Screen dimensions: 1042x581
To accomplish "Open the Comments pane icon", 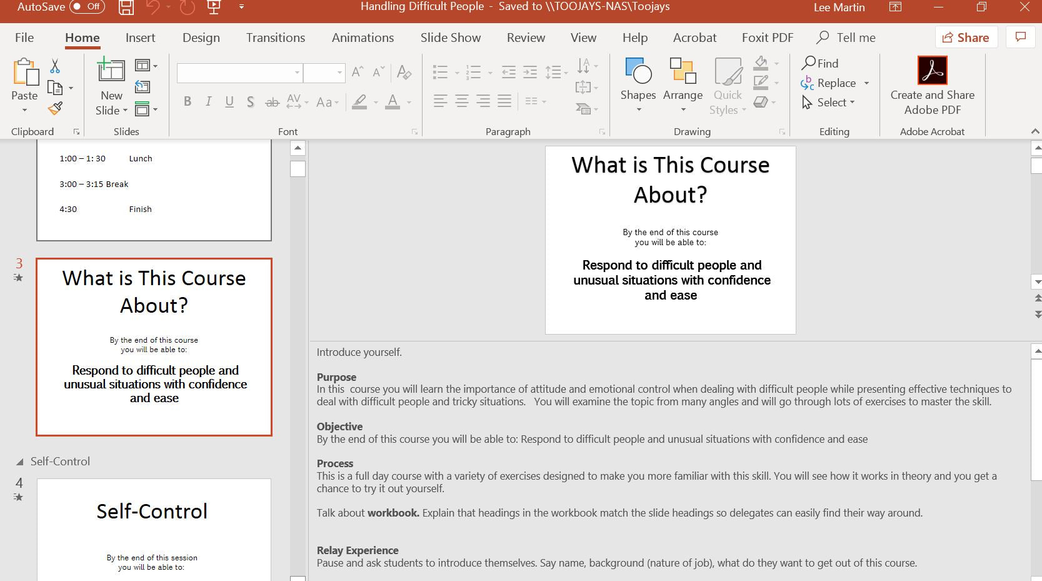I will [1021, 38].
